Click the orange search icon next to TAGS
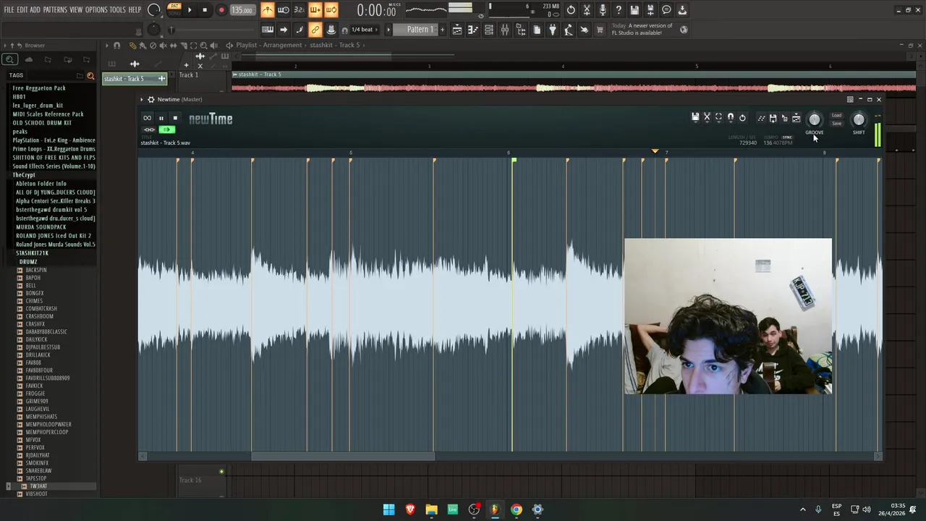 90,75
